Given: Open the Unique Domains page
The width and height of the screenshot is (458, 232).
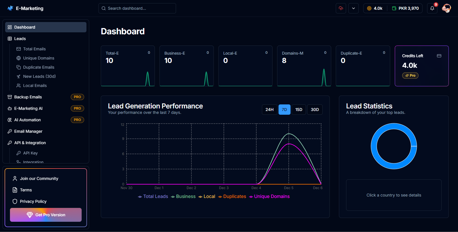Looking at the screenshot, I should [39, 58].
